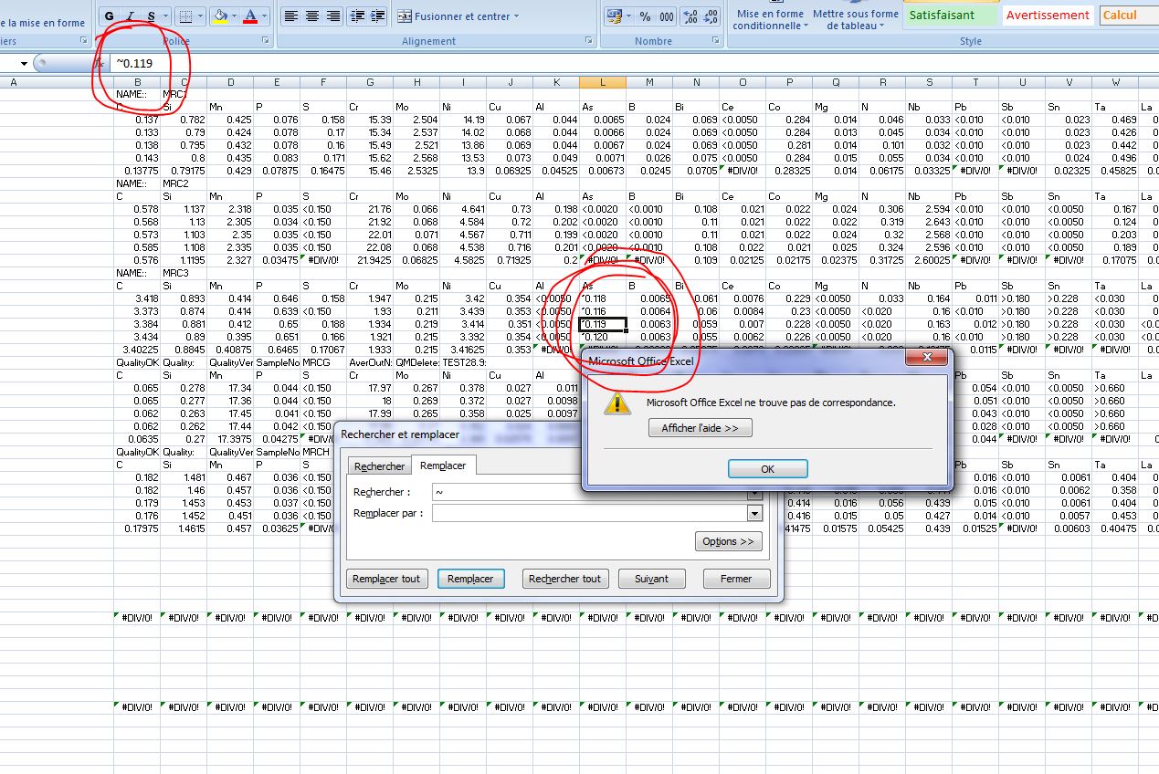
Task: Open the Nombre group dialog launcher
Action: pyautogui.click(x=715, y=41)
